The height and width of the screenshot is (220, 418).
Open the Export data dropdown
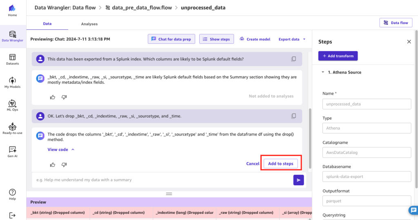(292, 39)
